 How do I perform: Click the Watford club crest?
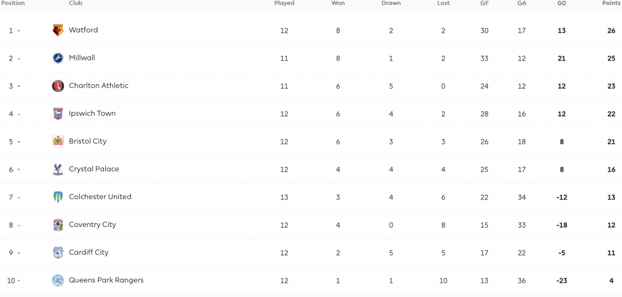(x=58, y=30)
